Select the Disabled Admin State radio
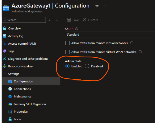Viewport: 155px width, 123px height. tap(87, 66)
